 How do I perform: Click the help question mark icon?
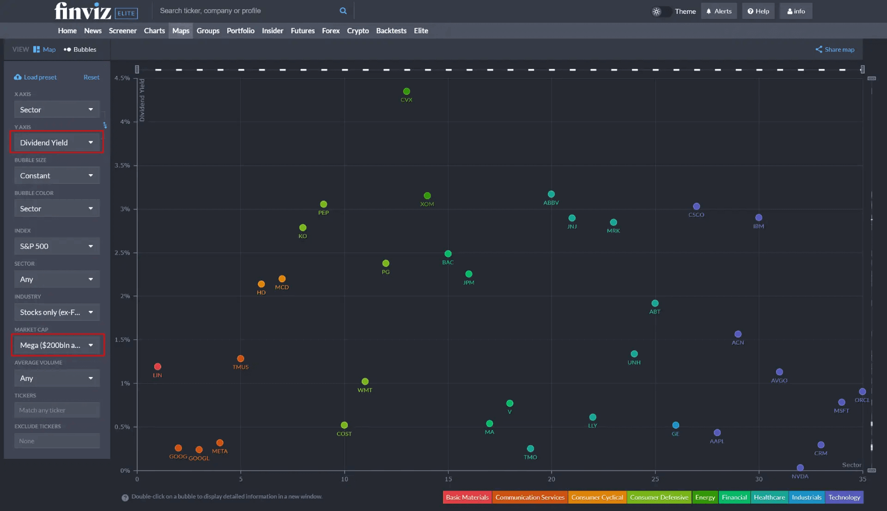pyautogui.click(x=125, y=498)
